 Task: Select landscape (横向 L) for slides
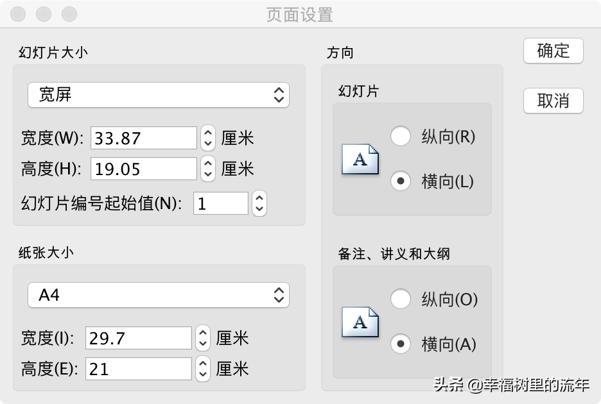tap(401, 181)
